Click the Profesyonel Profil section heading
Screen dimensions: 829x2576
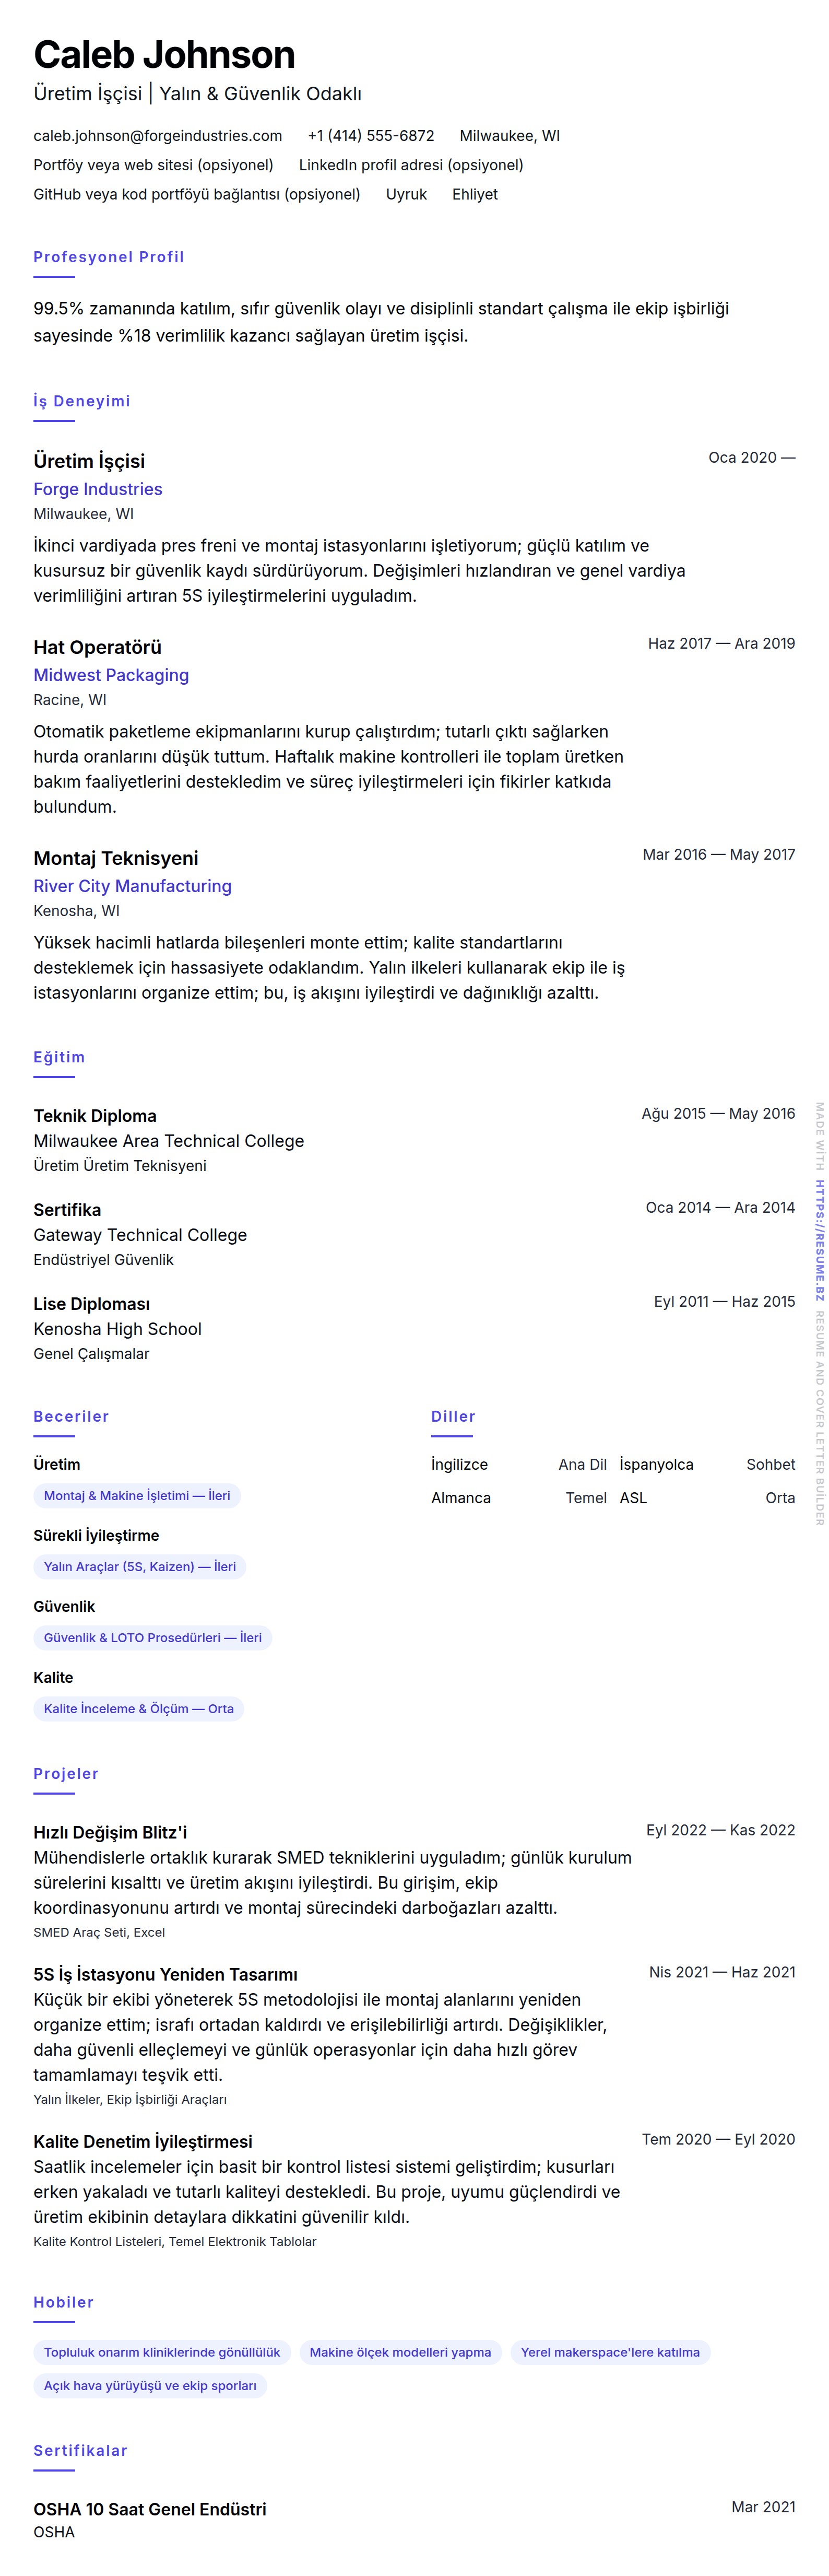point(109,257)
